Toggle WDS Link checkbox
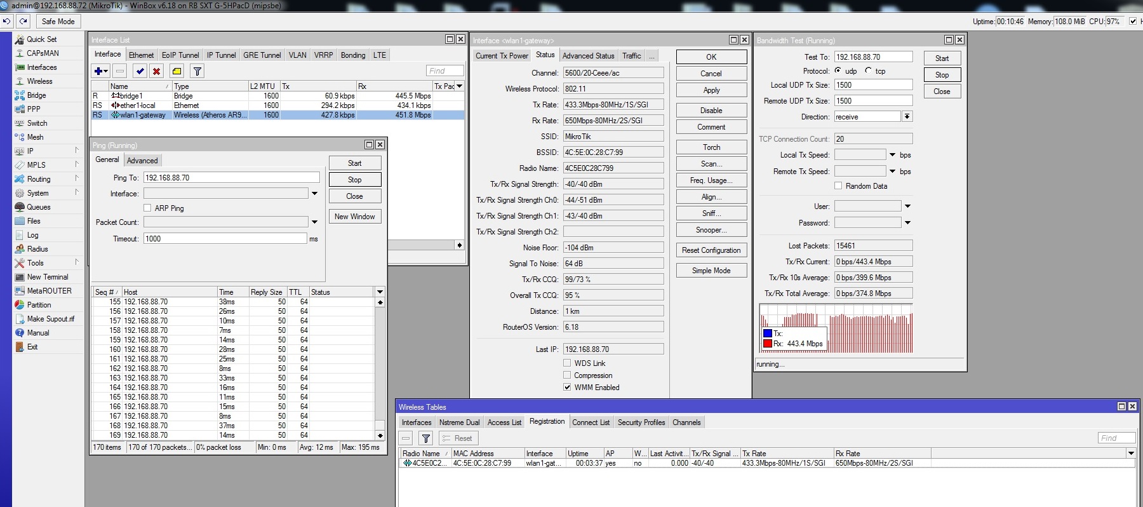Viewport: 1143px width, 507px height. [567, 363]
